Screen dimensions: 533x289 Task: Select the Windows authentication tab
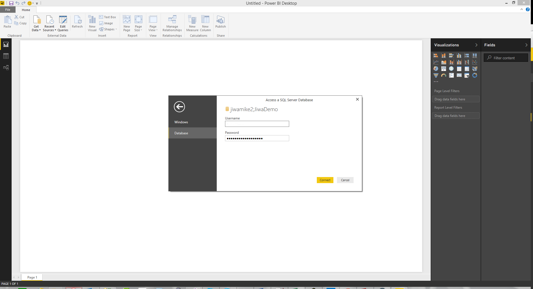coord(181,122)
